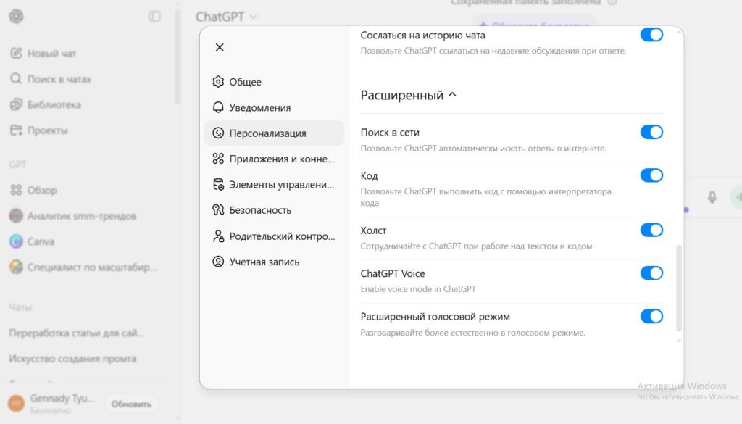Open Новый чат in sidebar

pos(51,53)
